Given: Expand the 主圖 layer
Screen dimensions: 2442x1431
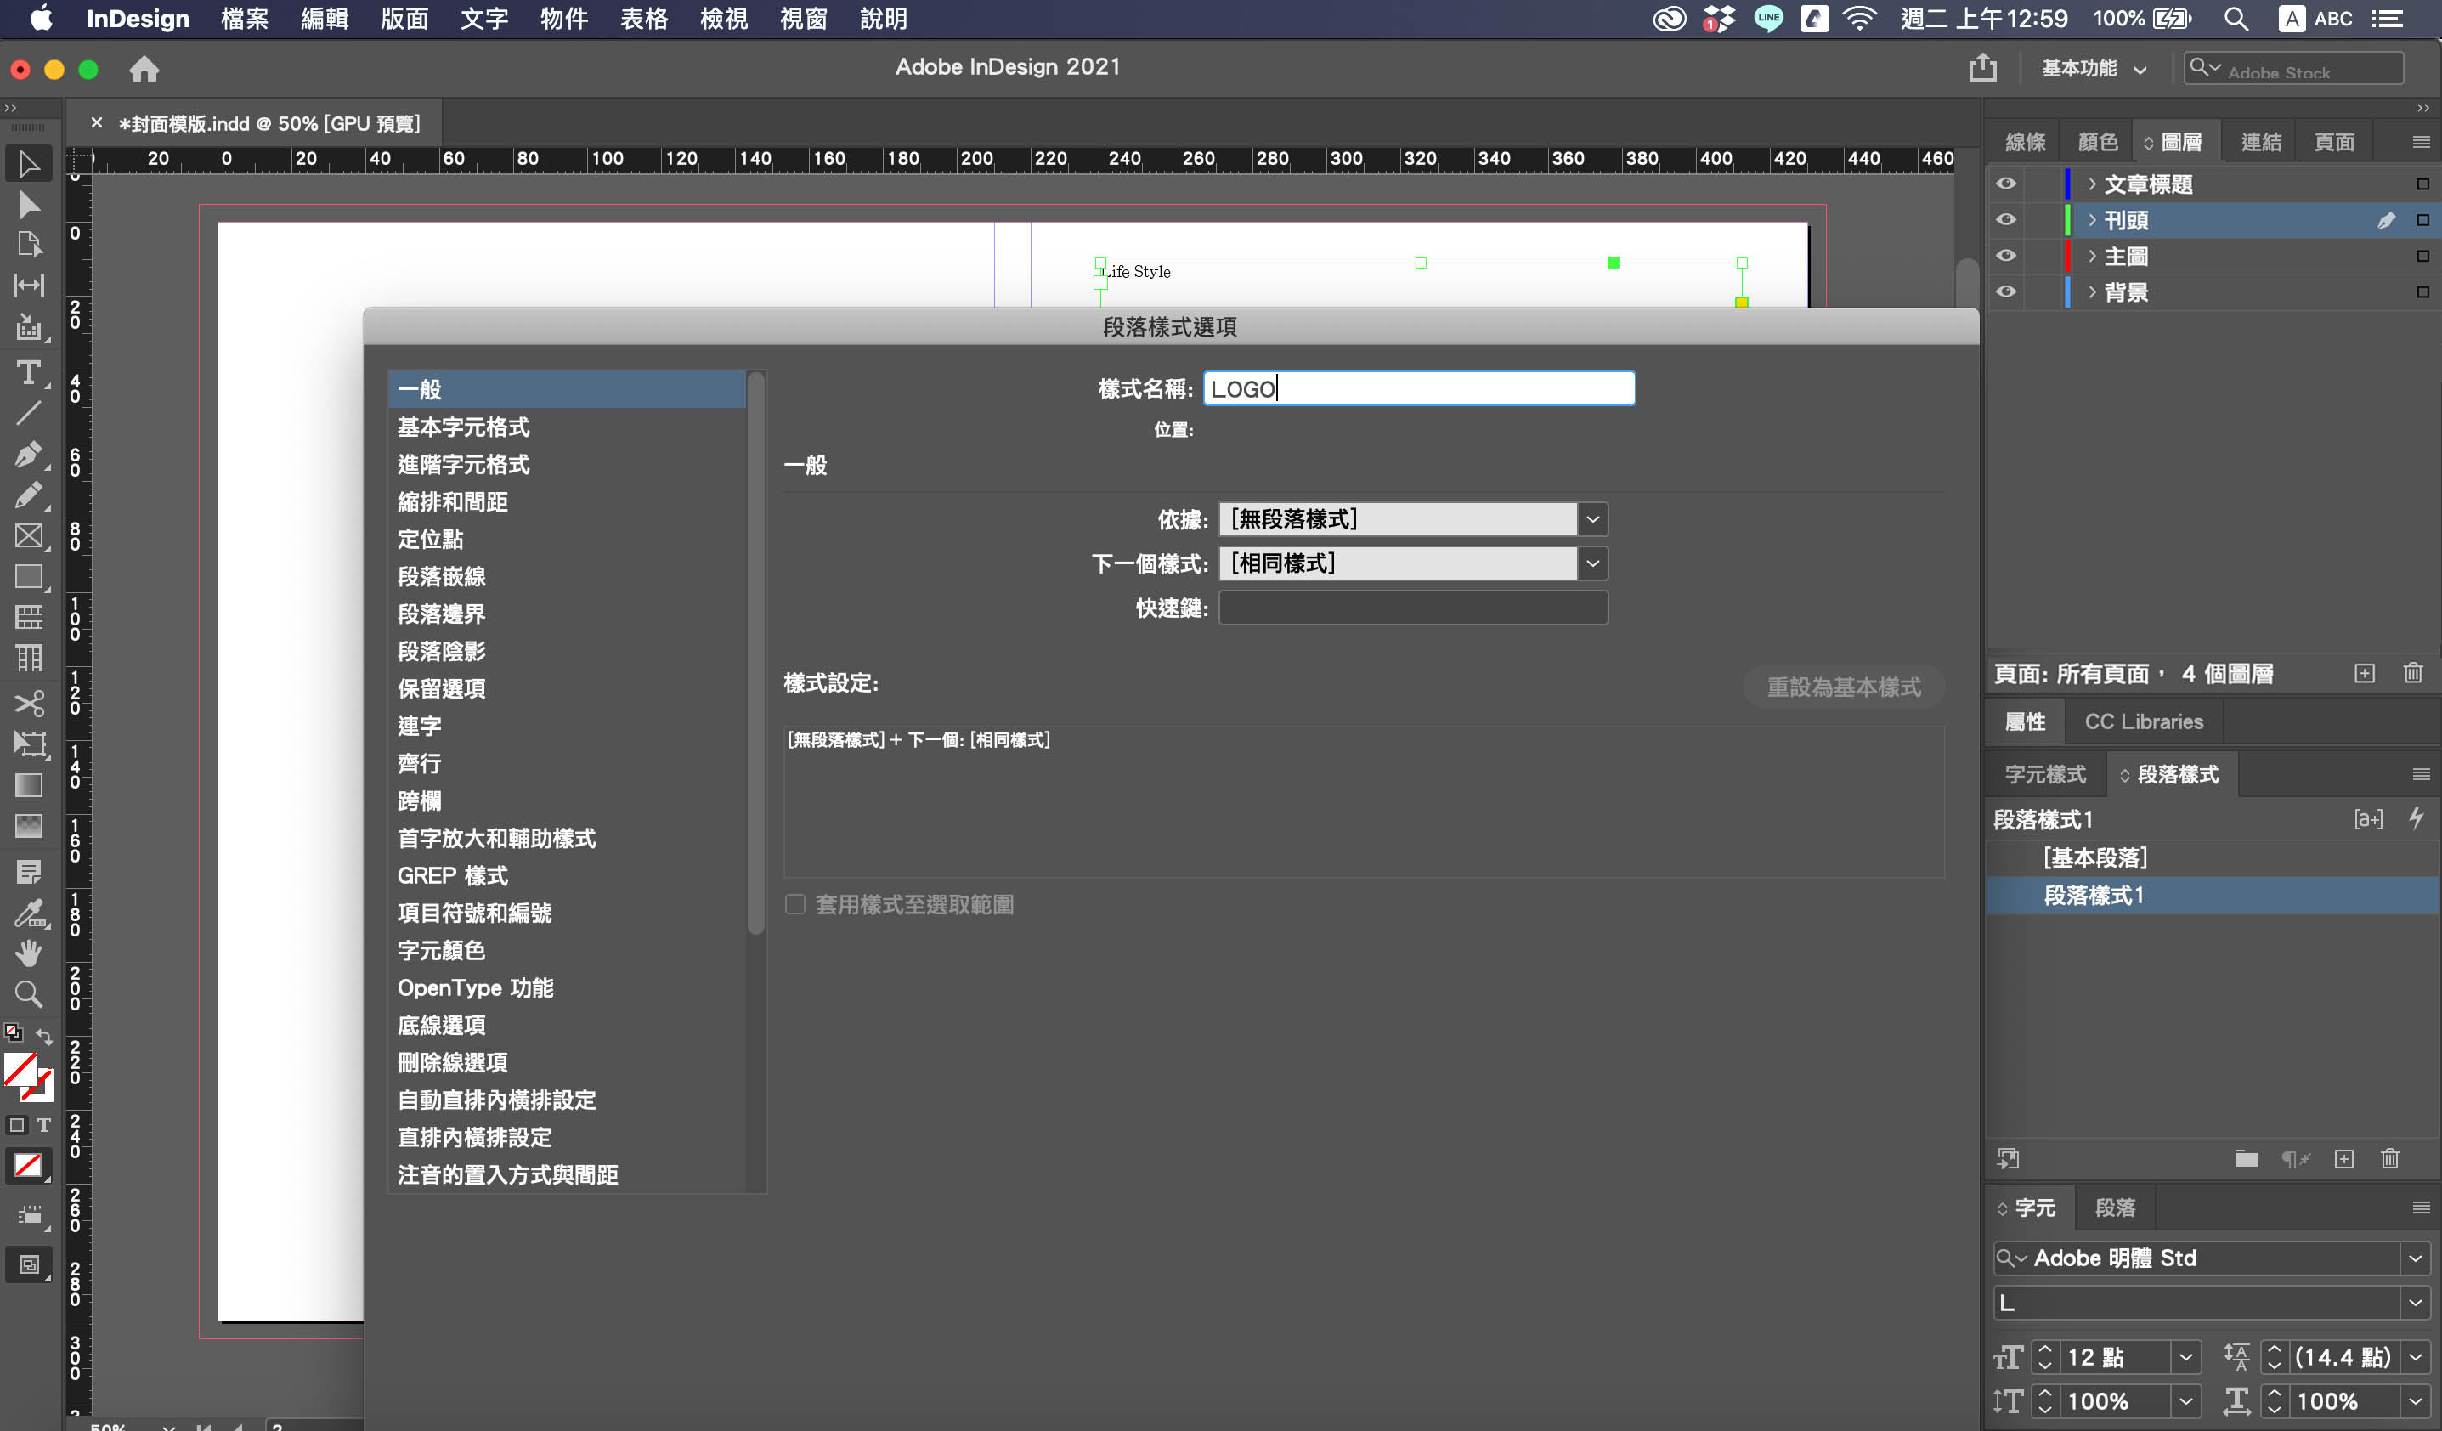Looking at the screenshot, I should 2092,256.
